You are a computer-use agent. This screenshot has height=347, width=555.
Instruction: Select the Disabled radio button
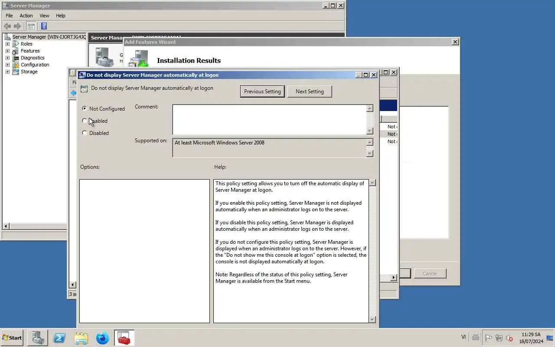tap(84, 133)
